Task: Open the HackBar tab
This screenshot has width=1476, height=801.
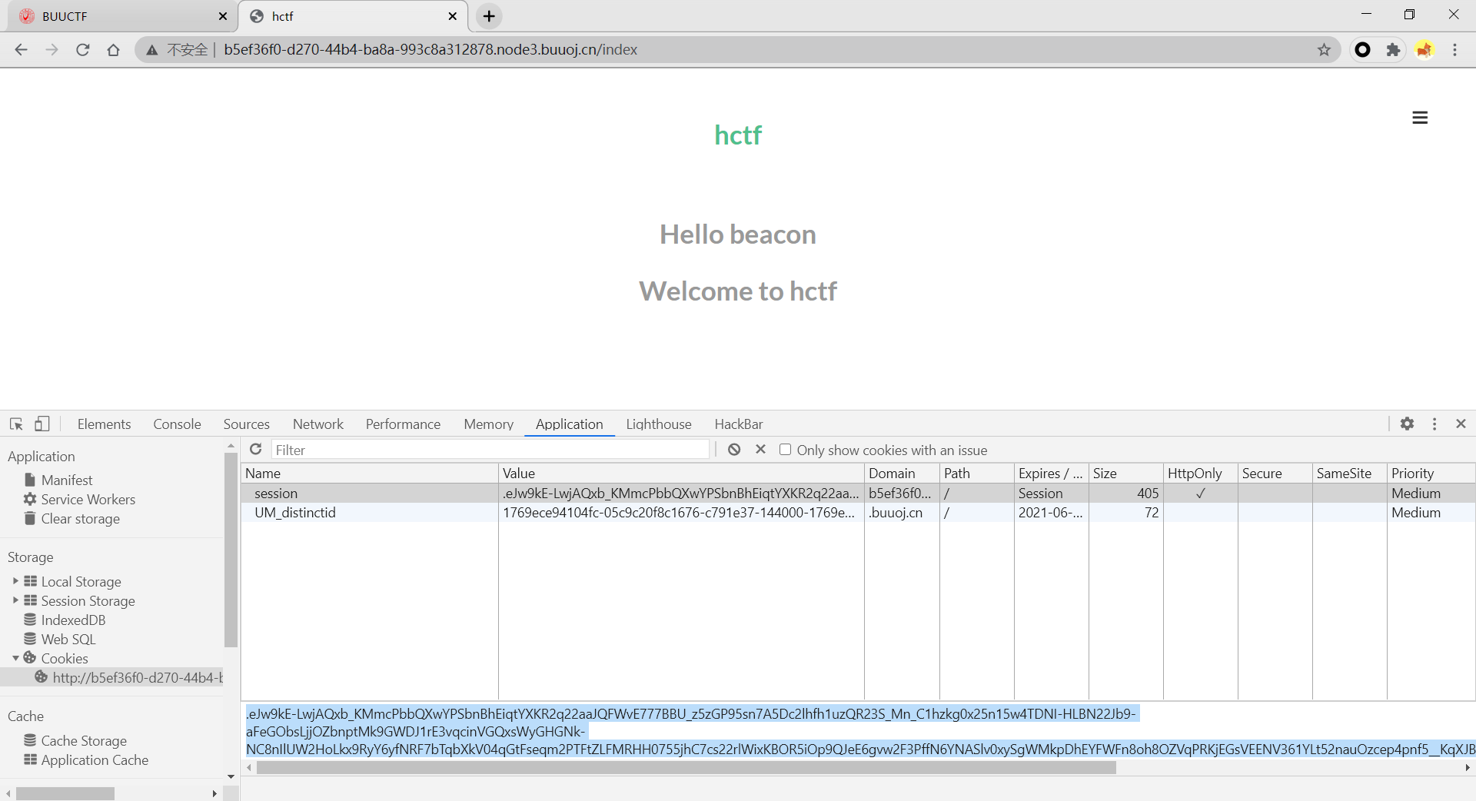Action: tap(738, 424)
